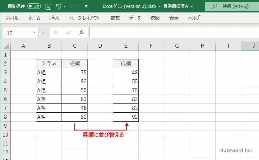Toggle the 自動保存 AutoSave switch
The width and height of the screenshot is (259, 160).
point(34,6)
